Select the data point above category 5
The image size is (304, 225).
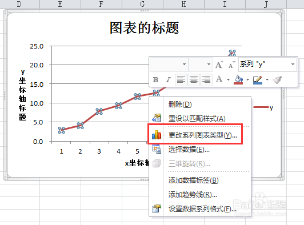(x=138, y=97)
